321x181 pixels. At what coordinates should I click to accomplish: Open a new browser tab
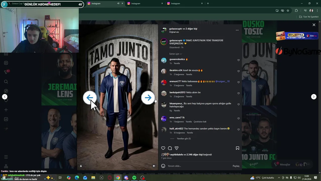(x=208, y=4)
